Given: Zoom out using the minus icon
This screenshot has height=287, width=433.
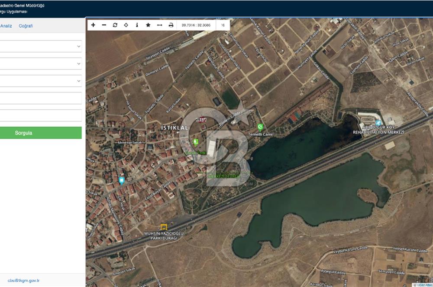Looking at the screenshot, I should tap(104, 25).
